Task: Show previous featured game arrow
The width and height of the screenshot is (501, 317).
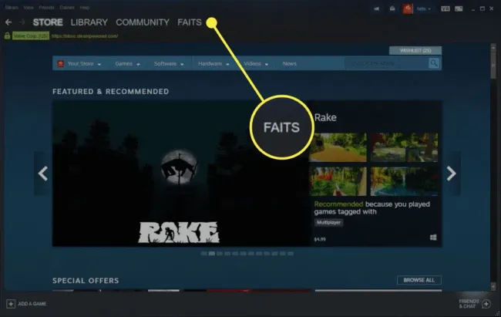Action: click(x=43, y=174)
